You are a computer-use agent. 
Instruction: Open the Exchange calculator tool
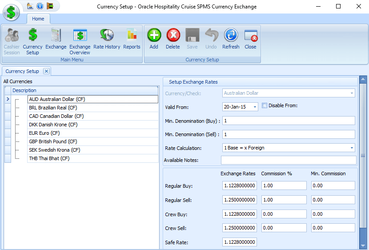[x=56, y=39]
